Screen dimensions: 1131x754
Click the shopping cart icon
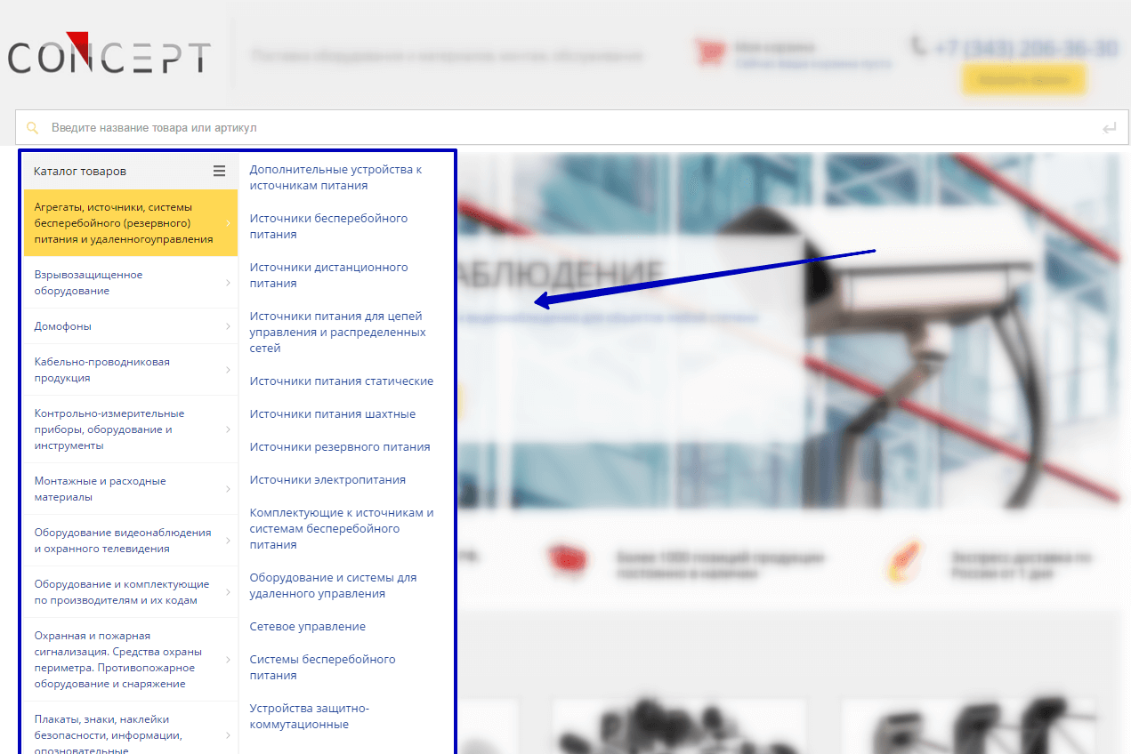pyautogui.click(x=709, y=52)
